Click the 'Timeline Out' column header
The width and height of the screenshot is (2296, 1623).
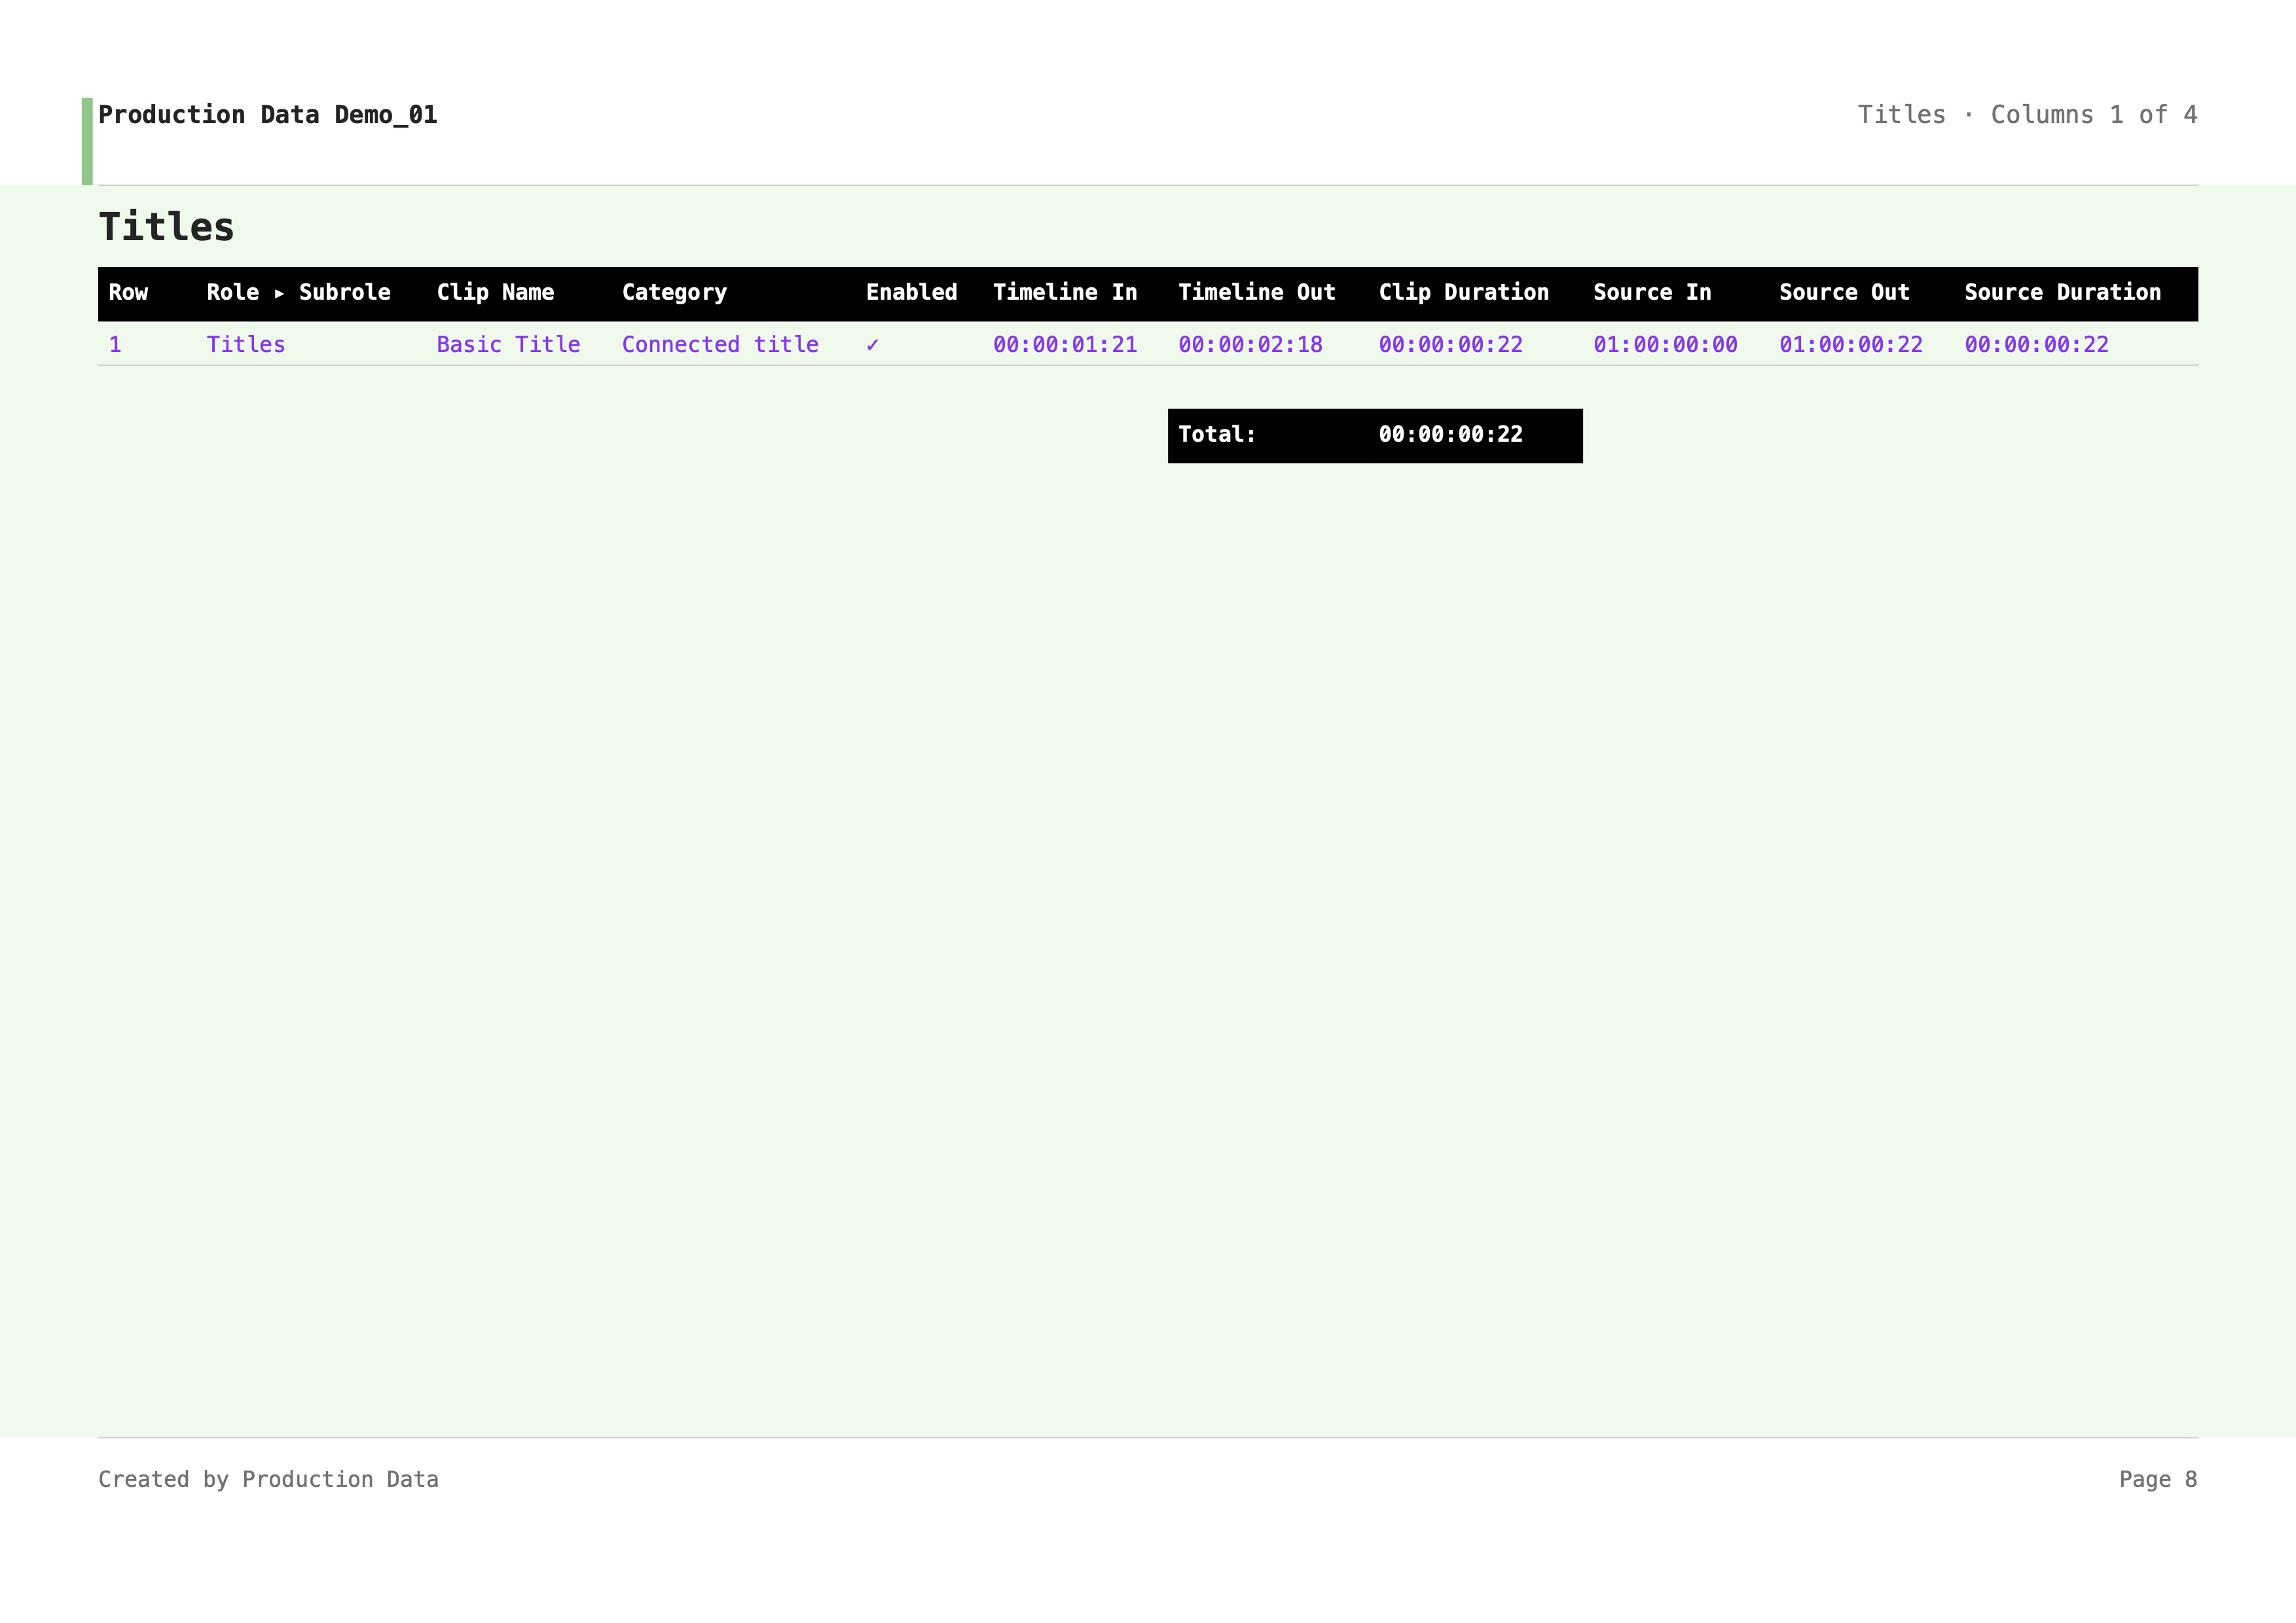(1256, 293)
